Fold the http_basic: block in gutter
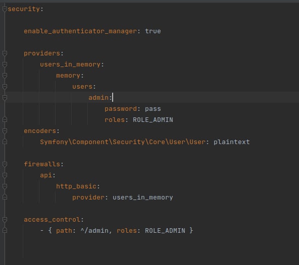The height and width of the screenshot is (265, 299). tap(5, 186)
